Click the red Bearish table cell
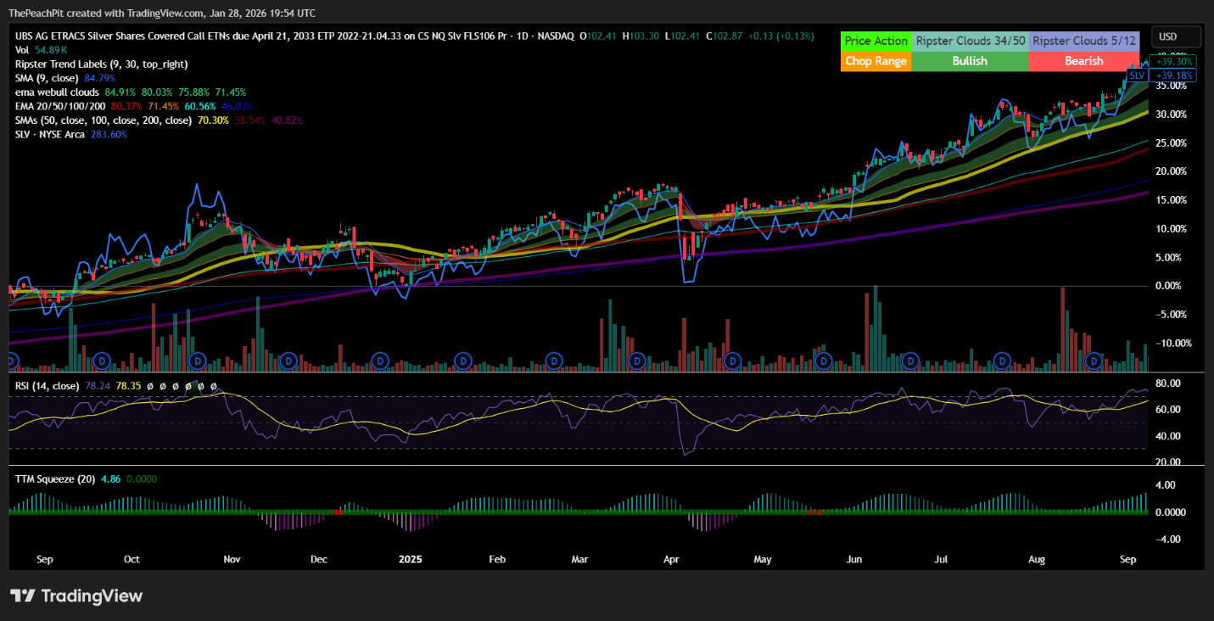The width and height of the screenshot is (1214, 621). (1083, 61)
